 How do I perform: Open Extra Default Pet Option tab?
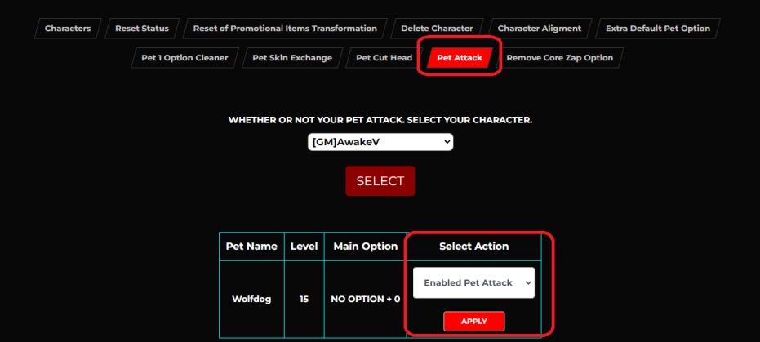coord(658,28)
